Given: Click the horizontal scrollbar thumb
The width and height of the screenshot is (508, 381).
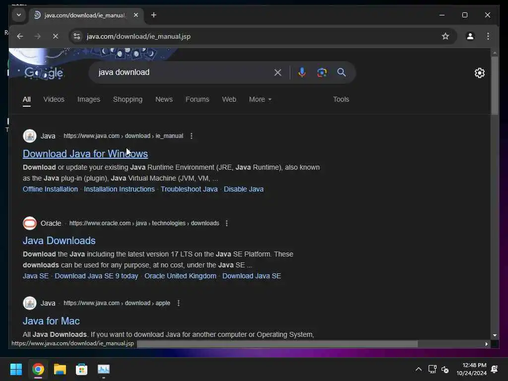Looking at the screenshot, I should [x=277, y=344].
